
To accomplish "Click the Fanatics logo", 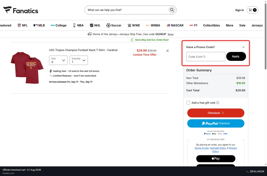I will pos(21,10).
